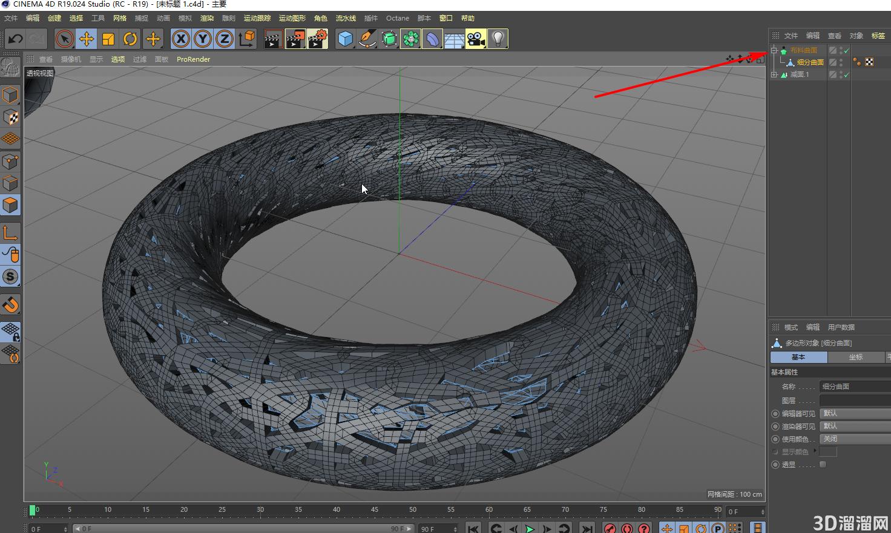Add a Cube primitive object
The image size is (891, 533).
(x=345, y=39)
